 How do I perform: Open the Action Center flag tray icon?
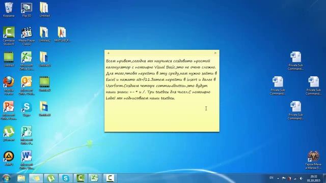click(x=284, y=178)
